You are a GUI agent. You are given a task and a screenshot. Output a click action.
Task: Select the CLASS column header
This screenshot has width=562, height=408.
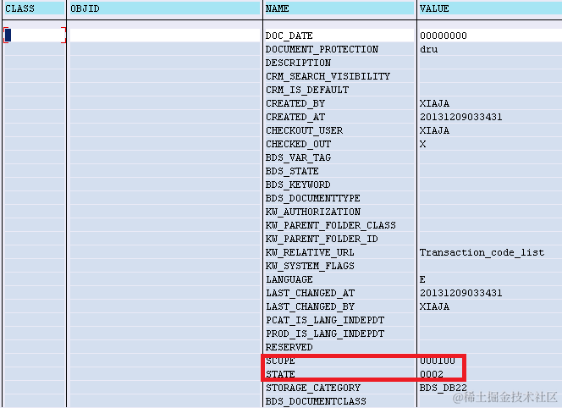point(34,8)
